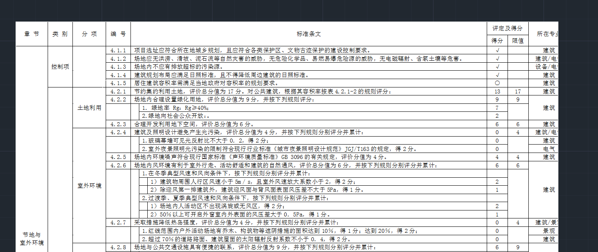
Task: Click the 编号 column header
Action: tap(118, 34)
